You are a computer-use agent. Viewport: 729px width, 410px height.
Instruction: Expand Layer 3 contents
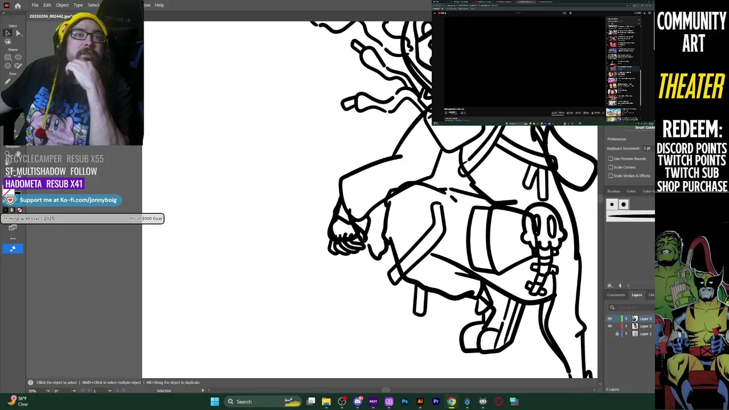coord(626,319)
